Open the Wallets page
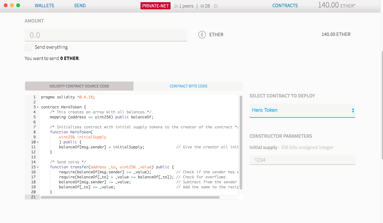Image resolution: width=383 pixels, height=223 pixels. tap(44, 6)
